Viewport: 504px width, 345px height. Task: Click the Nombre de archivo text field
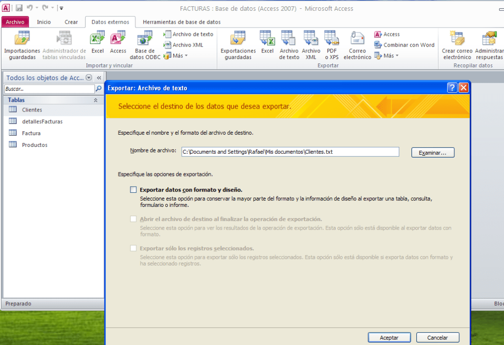pos(289,152)
